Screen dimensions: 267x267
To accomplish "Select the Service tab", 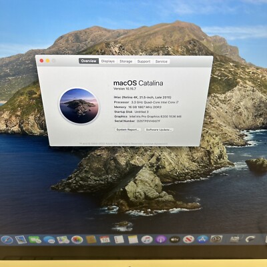I will click(162, 61).
